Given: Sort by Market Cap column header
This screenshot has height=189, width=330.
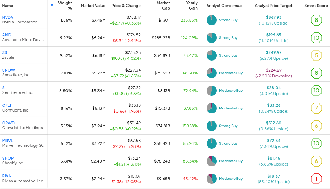Looking at the screenshot, I should pyautogui.click(x=163, y=6).
